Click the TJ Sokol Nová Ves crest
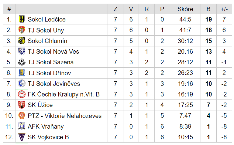 22,51
